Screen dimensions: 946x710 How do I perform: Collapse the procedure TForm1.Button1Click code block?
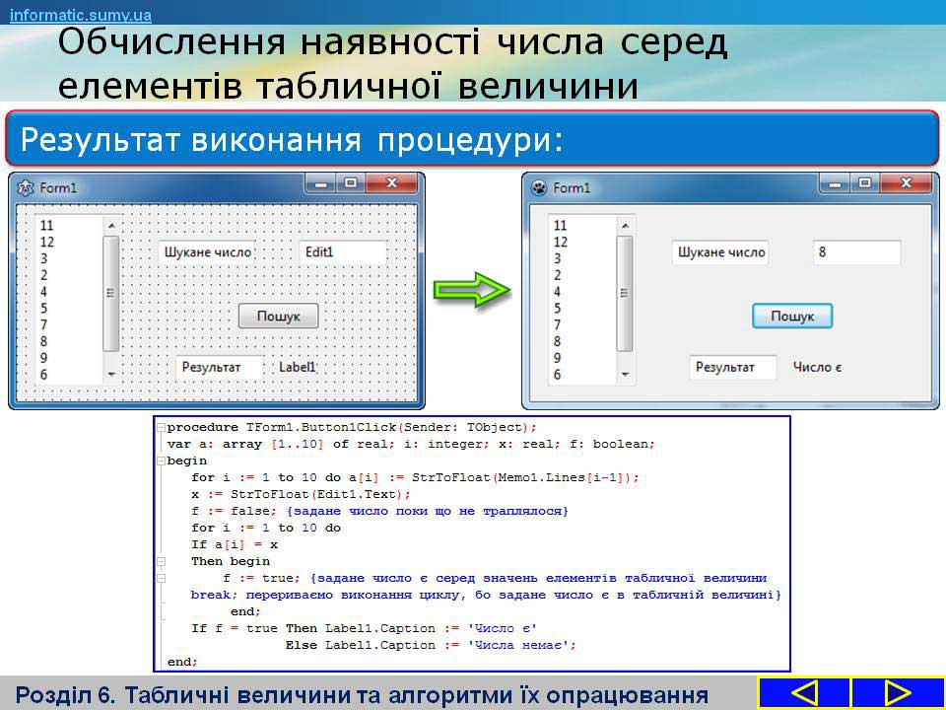coord(161,428)
